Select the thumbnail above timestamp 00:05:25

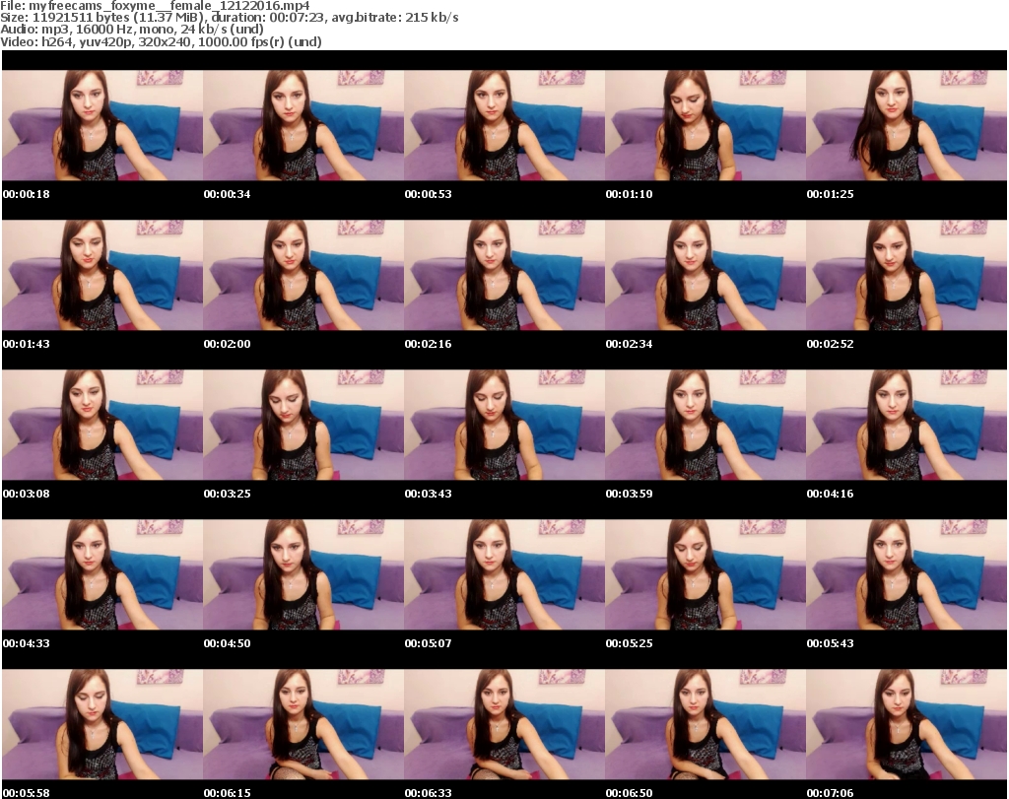pos(706,574)
